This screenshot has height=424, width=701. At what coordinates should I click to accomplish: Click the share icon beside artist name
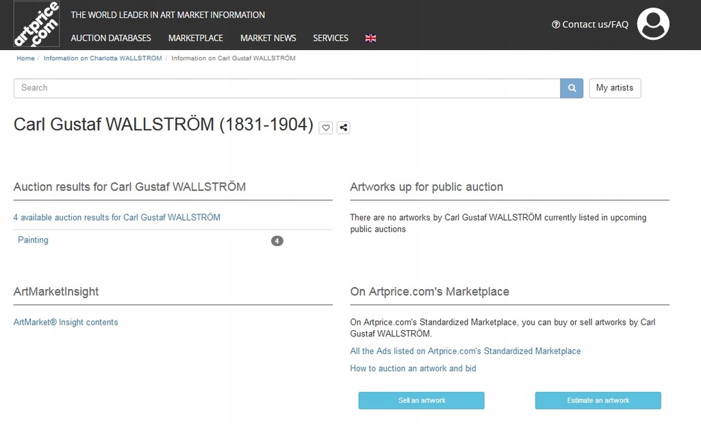[344, 128]
